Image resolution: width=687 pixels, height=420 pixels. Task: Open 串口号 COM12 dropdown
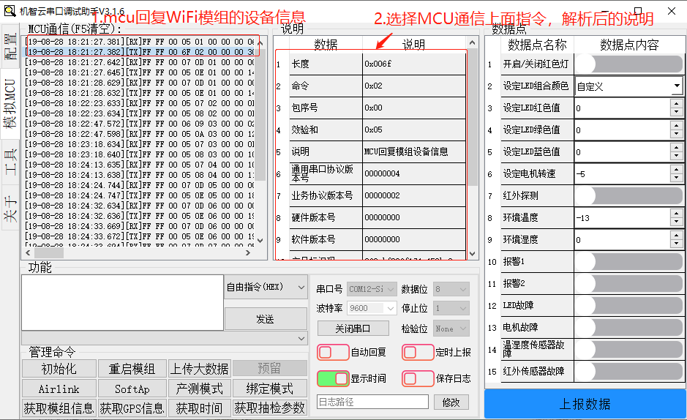(372, 289)
